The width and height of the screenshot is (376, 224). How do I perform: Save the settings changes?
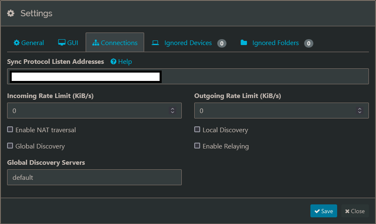(324, 211)
